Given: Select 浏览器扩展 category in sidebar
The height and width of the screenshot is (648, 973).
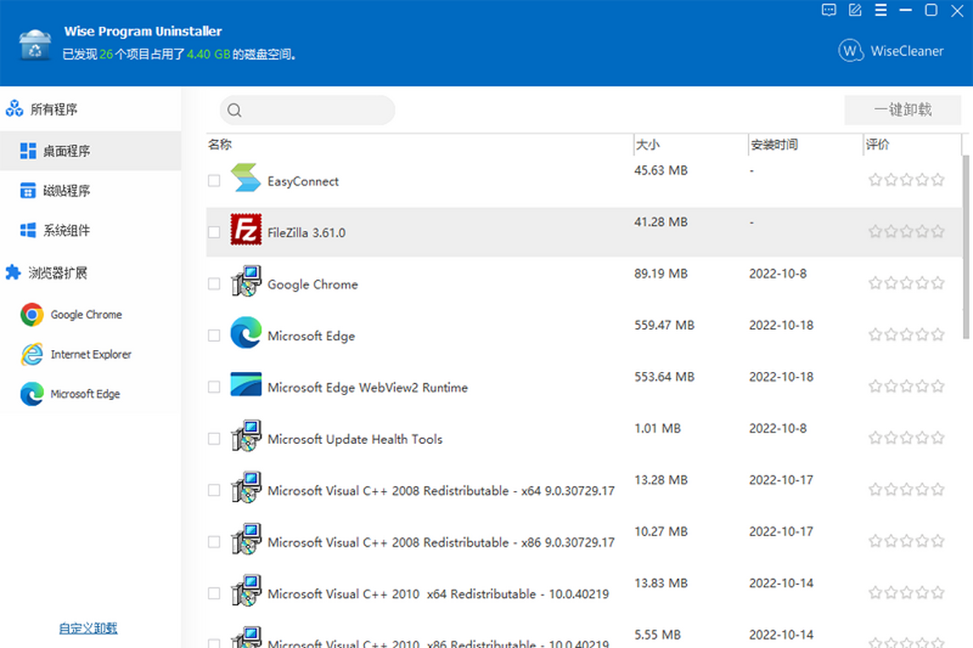Looking at the screenshot, I should tap(46, 273).
